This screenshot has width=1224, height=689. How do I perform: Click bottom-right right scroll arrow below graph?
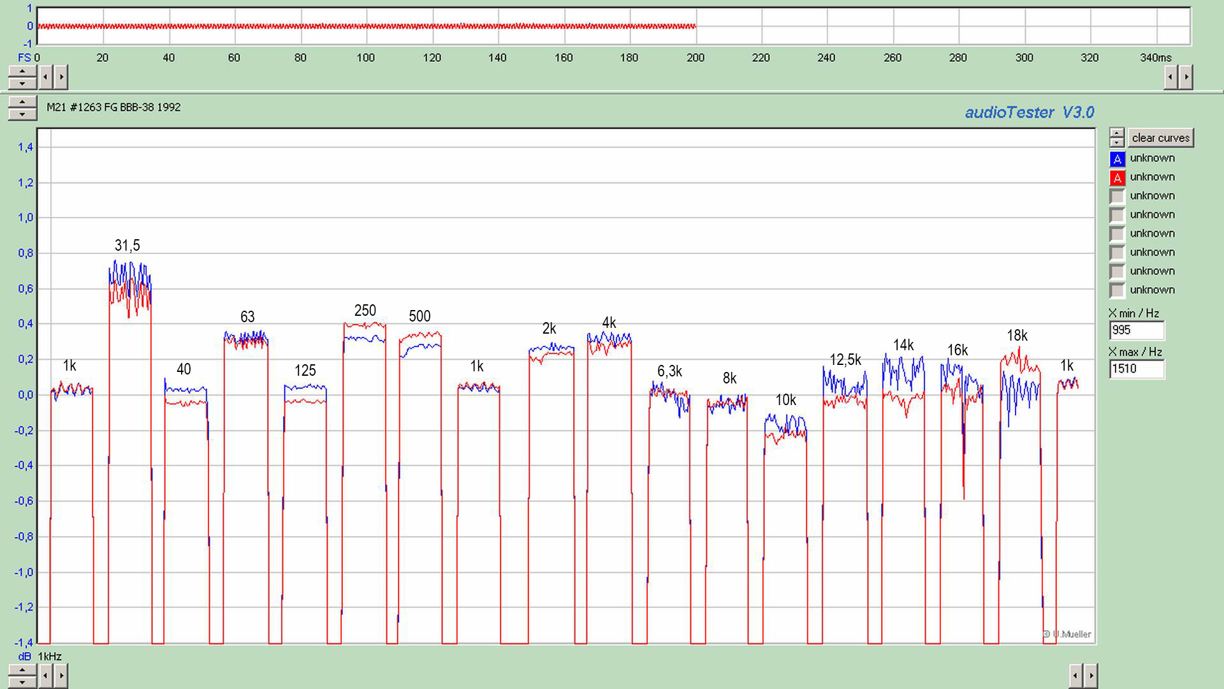pos(1091,675)
